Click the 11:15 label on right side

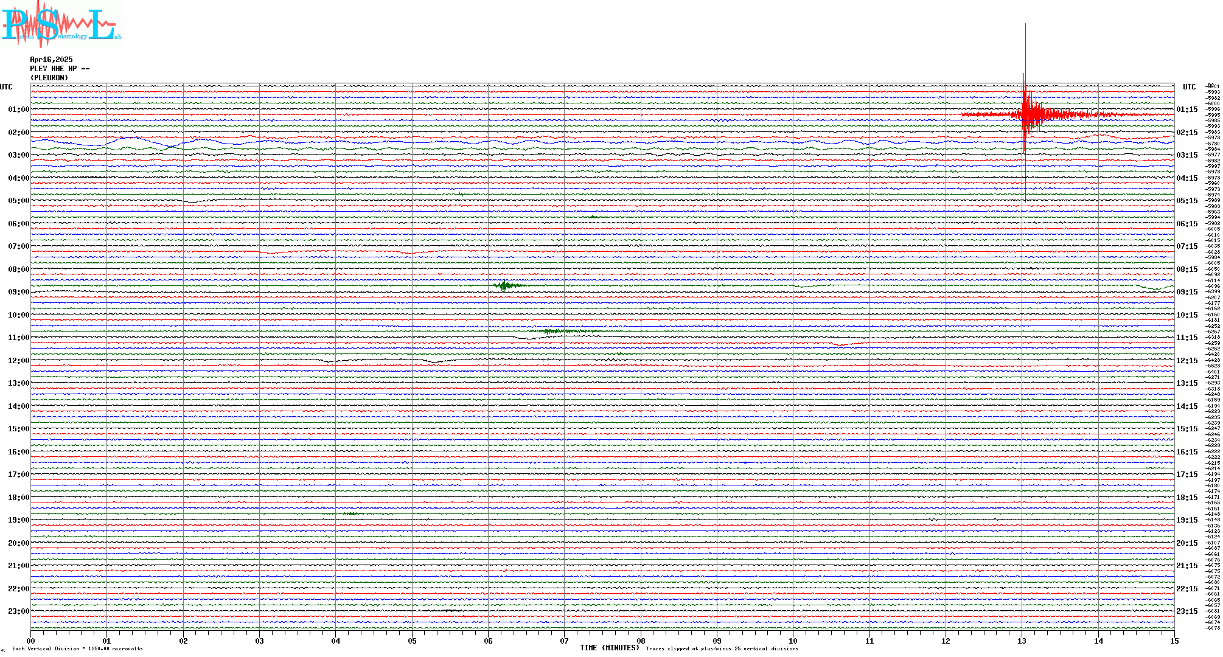pos(1186,338)
